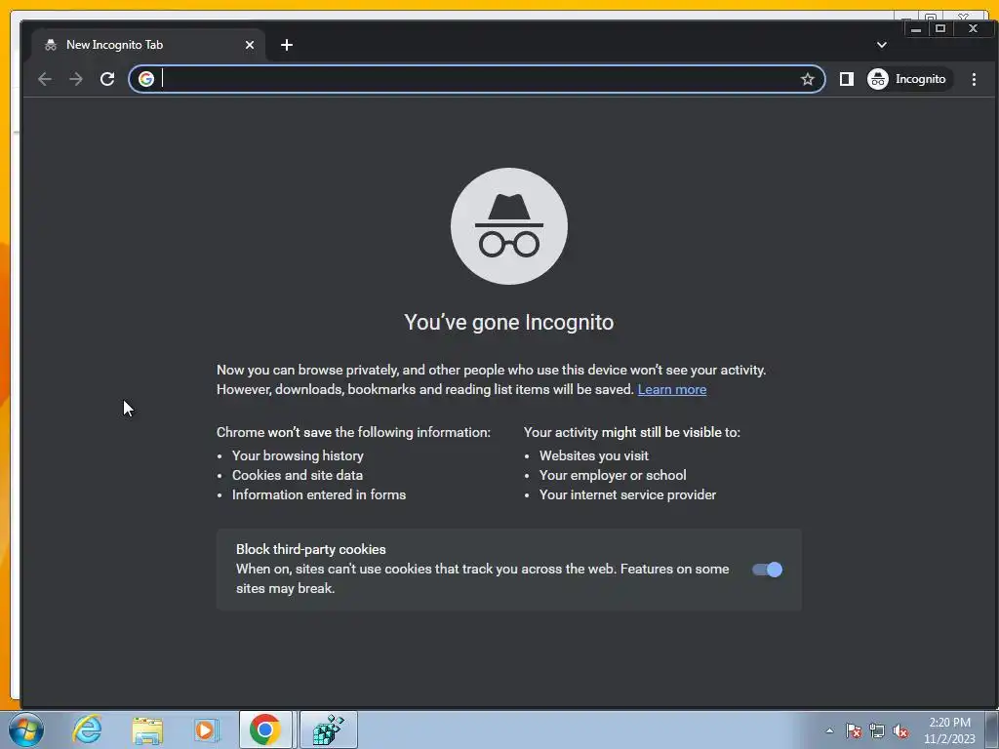Image resolution: width=999 pixels, height=749 pixels.
Task: Open the Learn more link
Action: [x=671, y=389]
